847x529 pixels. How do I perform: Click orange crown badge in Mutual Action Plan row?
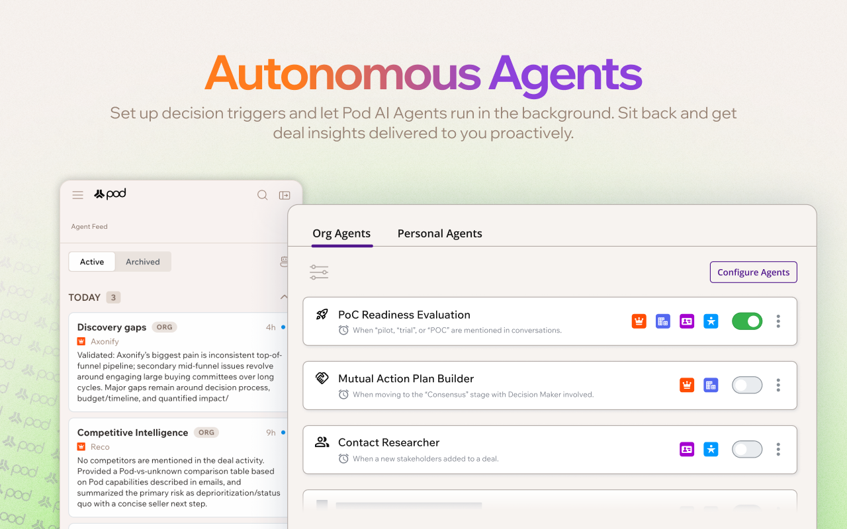tap(687, 385)
